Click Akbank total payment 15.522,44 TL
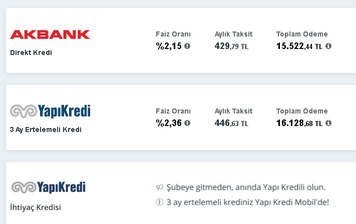356x224 pixels. pyautogui.click(x=299, y=46)
